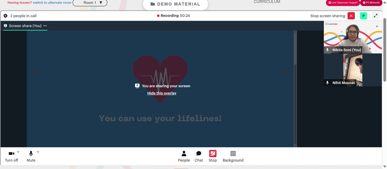
Task: Click Nikita Soni's microphone indicator
Action: [x=327, y=50]
